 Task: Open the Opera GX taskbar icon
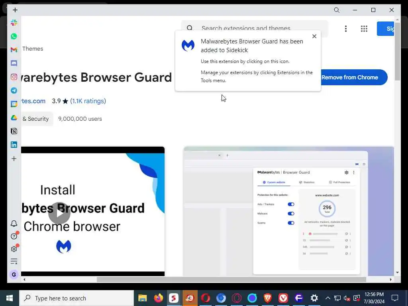237,298
